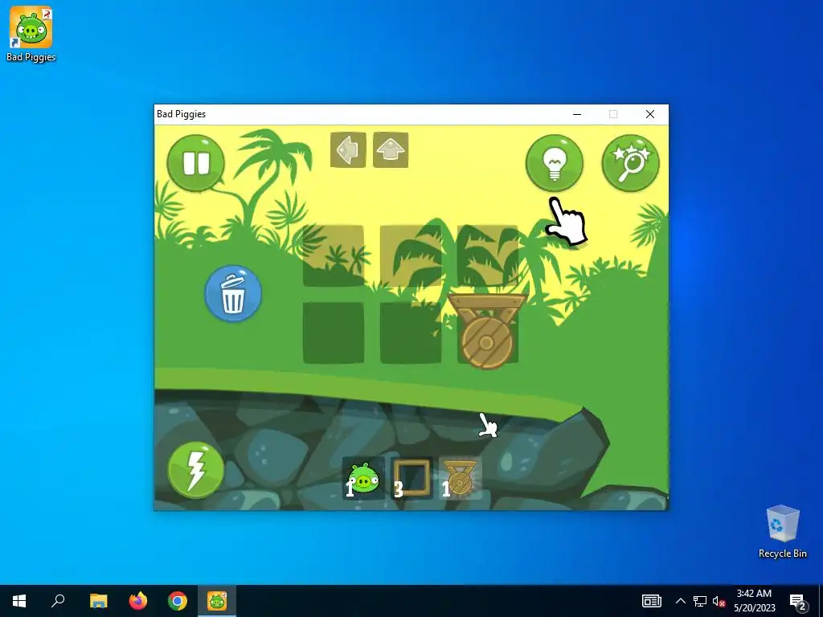Select the wooden frame box part

pos(412,478)
